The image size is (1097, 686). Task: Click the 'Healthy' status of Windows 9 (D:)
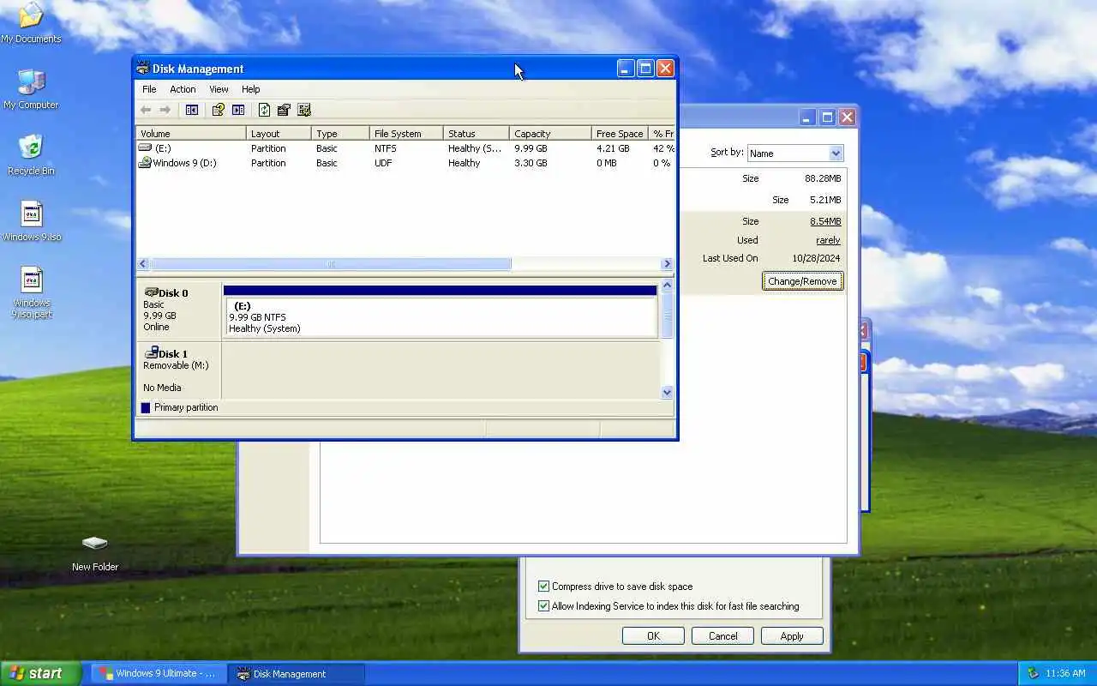(x=464, y=163)
